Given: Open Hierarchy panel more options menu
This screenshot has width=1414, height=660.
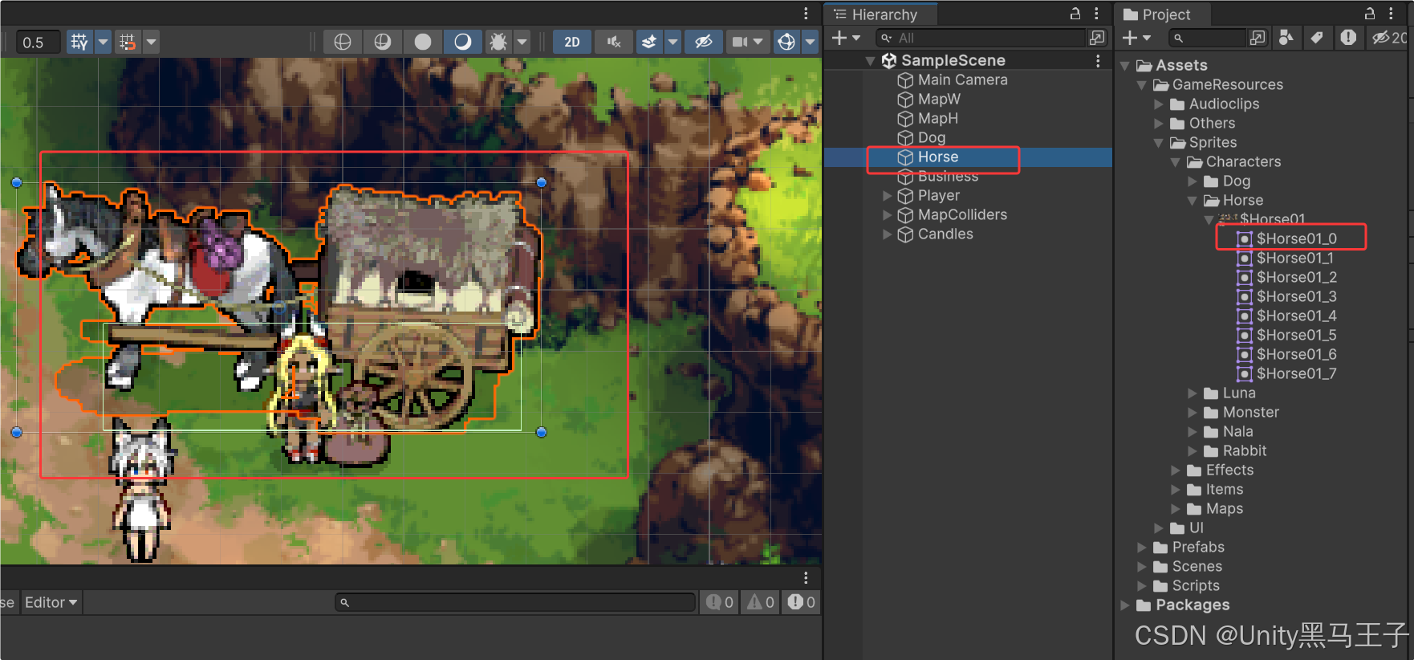Looking at the screenshot, I should (x=1096, y=14).
